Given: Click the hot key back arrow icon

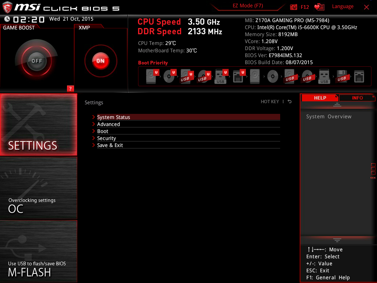Looking at the screenshot, I should pos(290,102).
